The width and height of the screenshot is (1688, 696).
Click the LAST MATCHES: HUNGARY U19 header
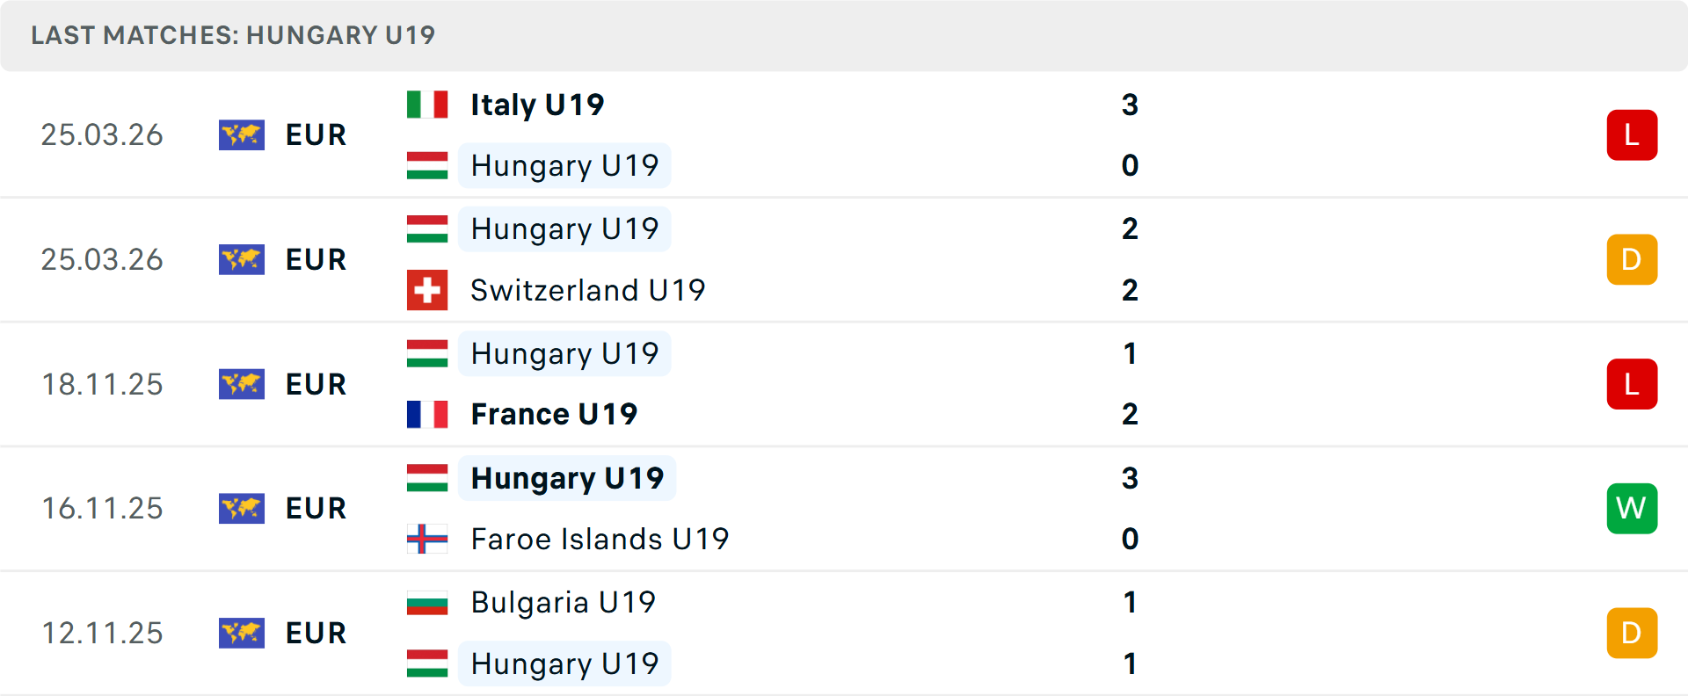click(x=232, y=35)
